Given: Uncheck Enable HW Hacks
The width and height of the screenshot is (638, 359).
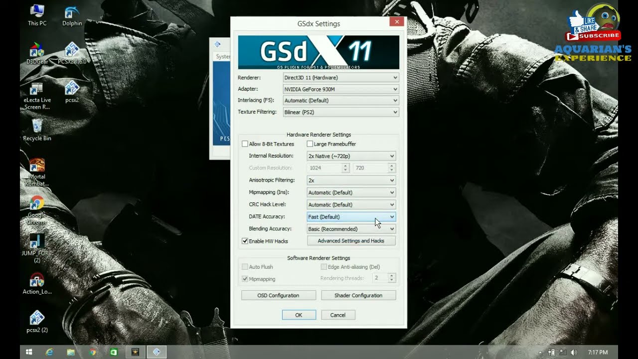Looking at the screenshot, I should (245, 241).
